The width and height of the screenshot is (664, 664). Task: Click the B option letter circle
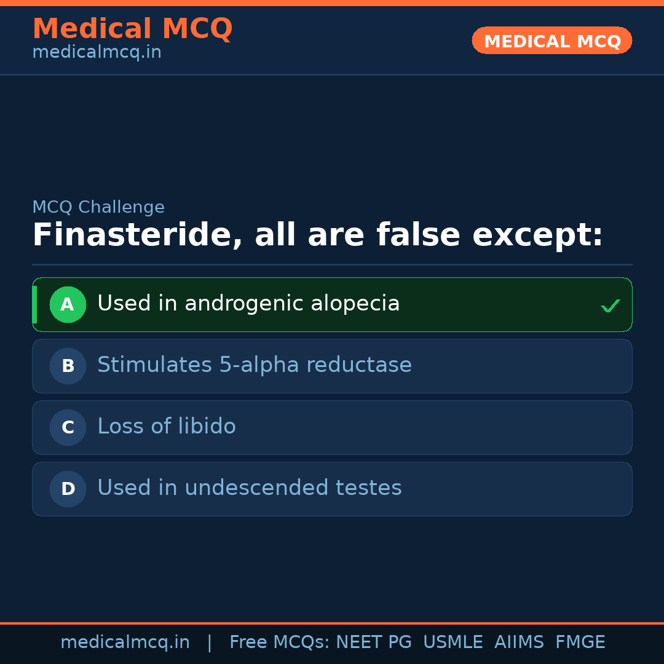point(68,366)
